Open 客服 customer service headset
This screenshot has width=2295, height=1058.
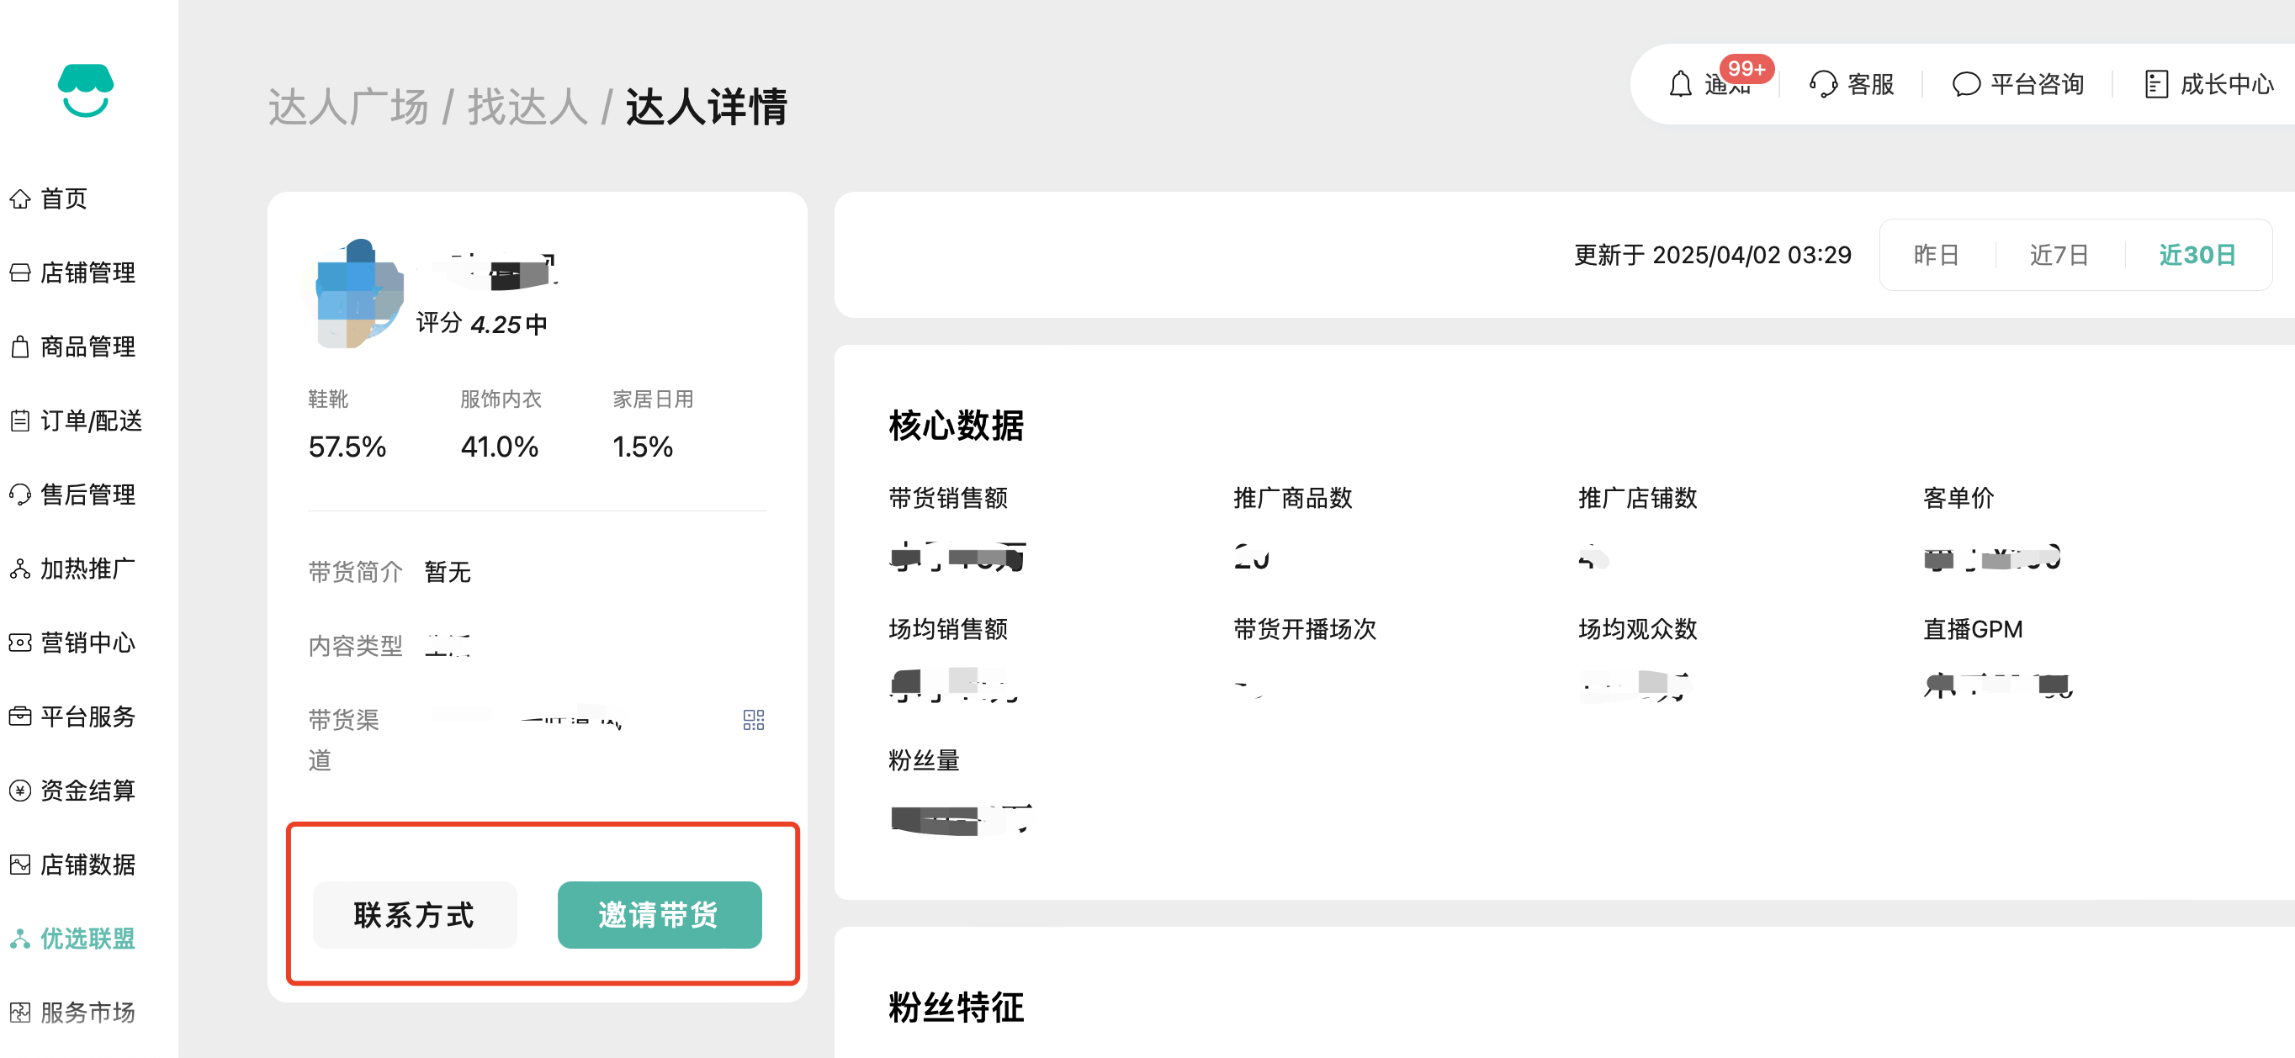tap(1823, 85)
